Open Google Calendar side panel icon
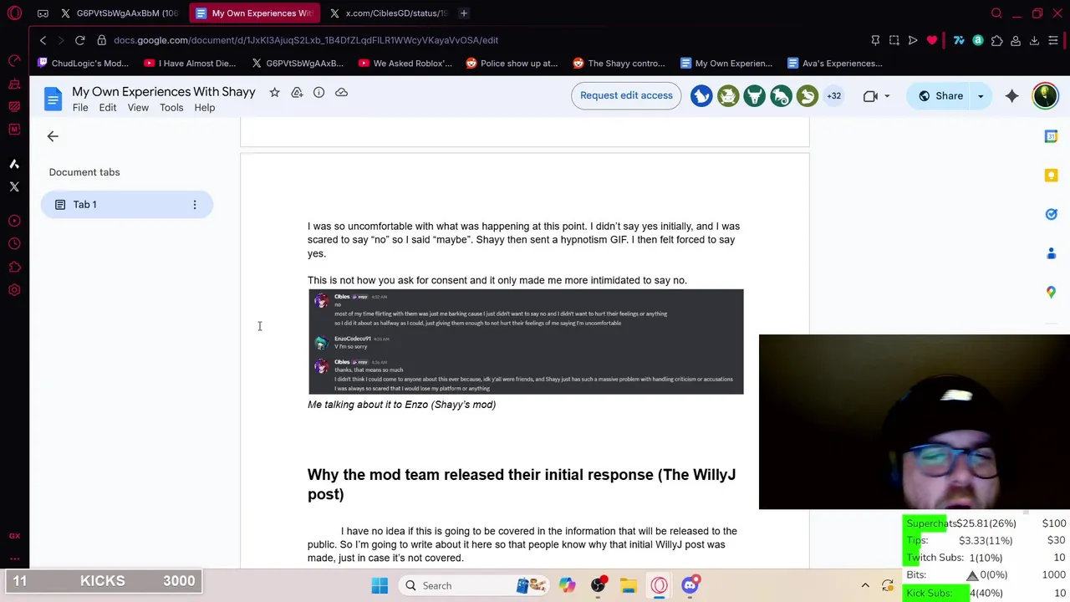 pos(1051,136)
